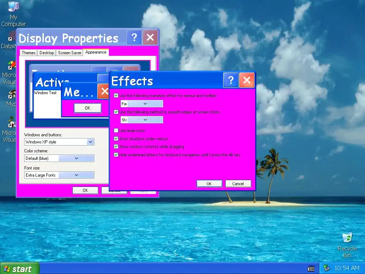This screenshot has width=365, height=274.
Task: Click the Display Properties title bar text
Action: click(x=69, y=39)
